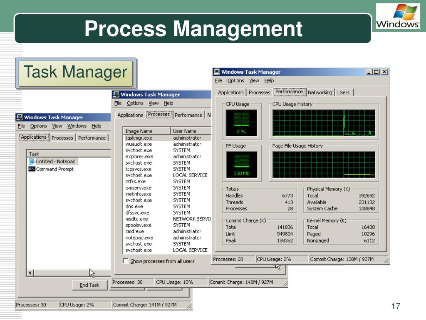Select wuauclt.exe process row
Image resolution: width=426 pixels, height=320 pixels.
(x=167, y=144)
